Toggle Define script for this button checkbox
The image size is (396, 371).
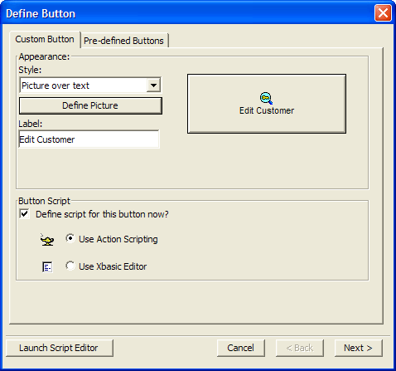[24, 214]
